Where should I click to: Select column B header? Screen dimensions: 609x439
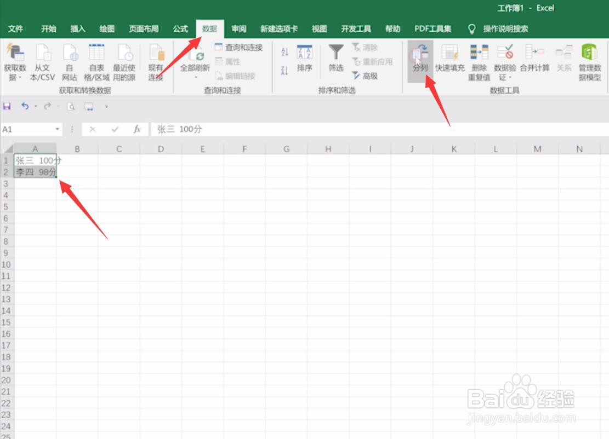tap(77, 149)
